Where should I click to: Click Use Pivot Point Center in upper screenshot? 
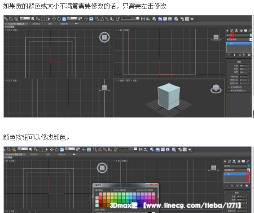(80, 19)
